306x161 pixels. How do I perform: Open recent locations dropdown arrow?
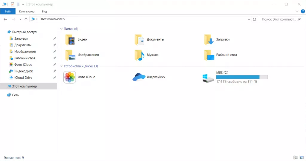pos(20,19)
